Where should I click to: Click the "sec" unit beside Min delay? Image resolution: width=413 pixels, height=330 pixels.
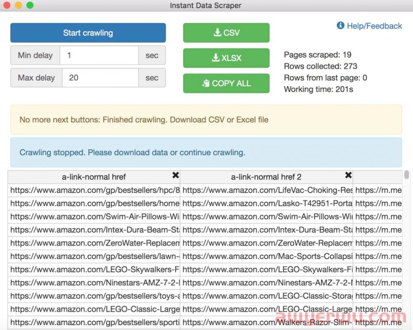pos(152,55)
